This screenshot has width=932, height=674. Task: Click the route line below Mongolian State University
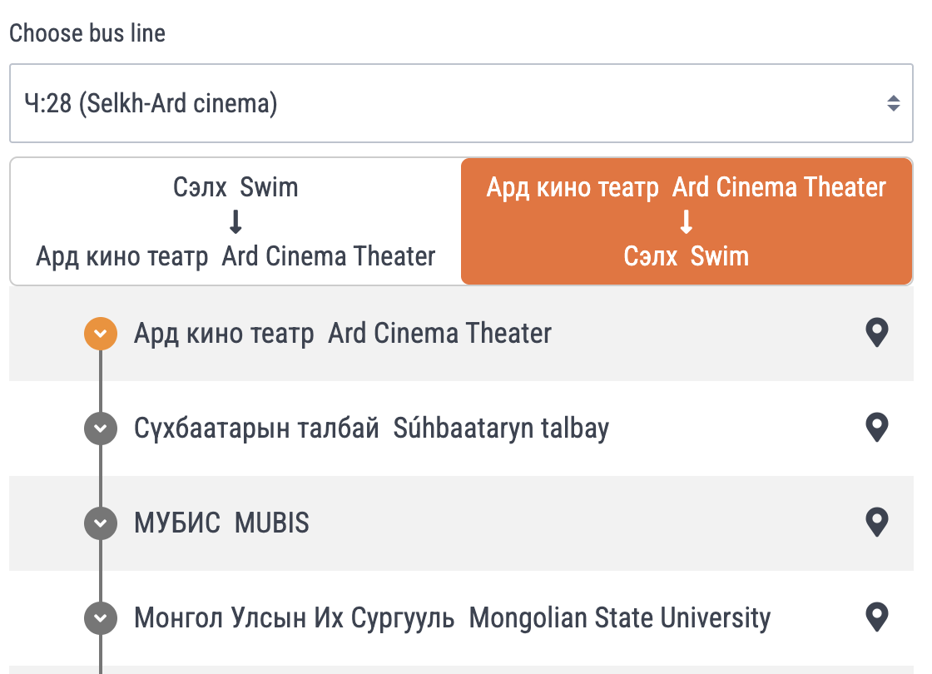(100, 656)
